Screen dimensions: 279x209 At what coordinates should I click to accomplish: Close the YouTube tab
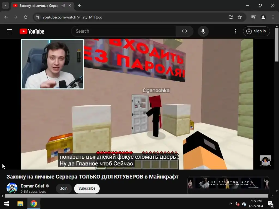pyautogui.click(x=70, y=5)
